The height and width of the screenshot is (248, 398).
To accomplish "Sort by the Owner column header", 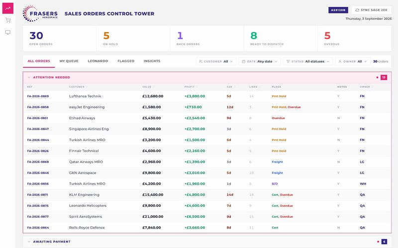I will 365,87.
